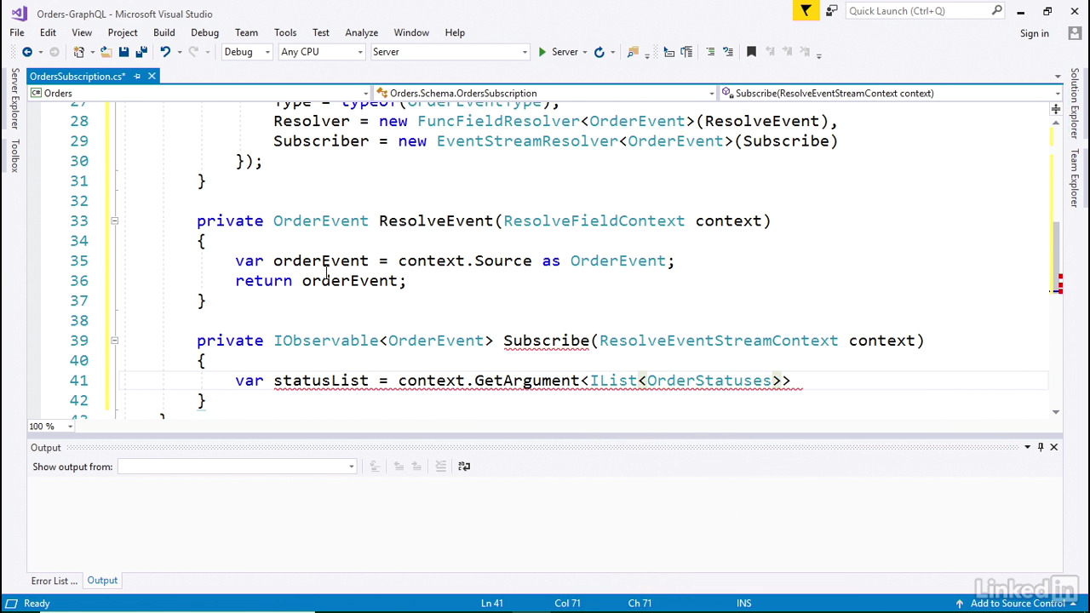This screenshot has height=613, width=1090.
Task: Open the Solution Explorer side tab
Action: pos(1075,105)
